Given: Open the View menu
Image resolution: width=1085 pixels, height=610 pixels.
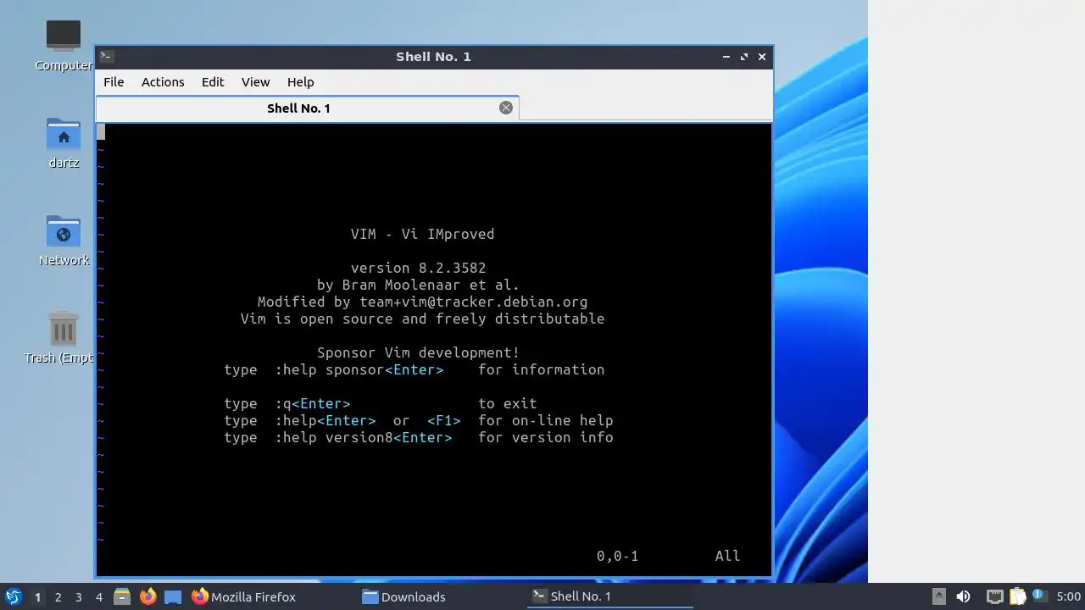Looking at the screenshot, I should click(255, 82).
